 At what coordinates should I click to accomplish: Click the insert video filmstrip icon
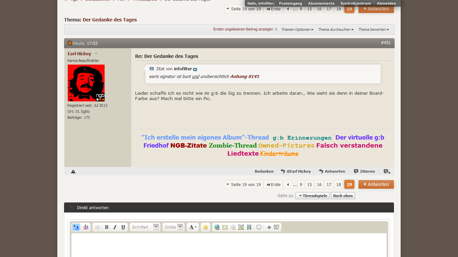coord(249,227)
